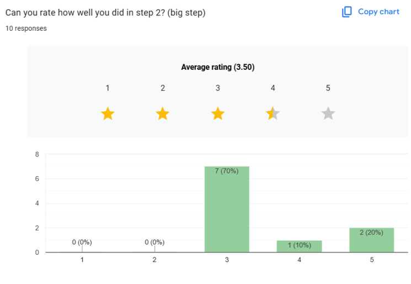Click the green bar for rating 4
The height and width of the screenshot is (284, 411).
(299, 247)
